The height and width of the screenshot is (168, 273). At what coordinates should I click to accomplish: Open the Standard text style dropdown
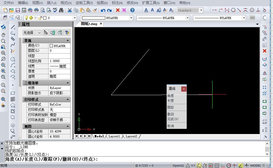[x=201, y=10]
